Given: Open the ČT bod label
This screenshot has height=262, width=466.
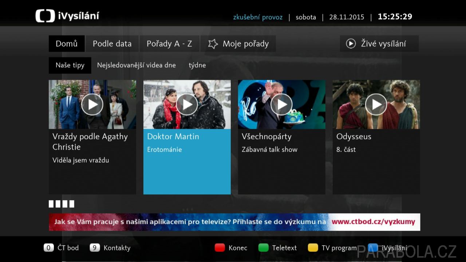Looking at the screenshot, I should pyautogui.click(x=68, y=248).
